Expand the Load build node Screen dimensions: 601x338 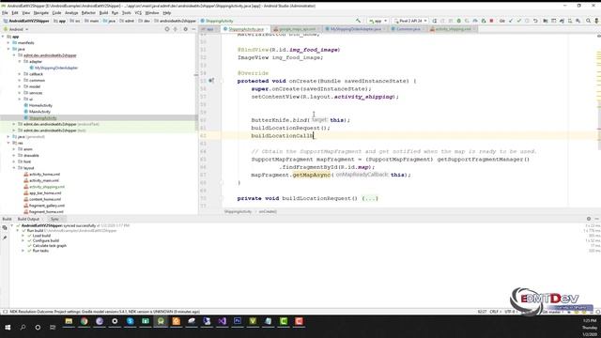tap(23, 236)
